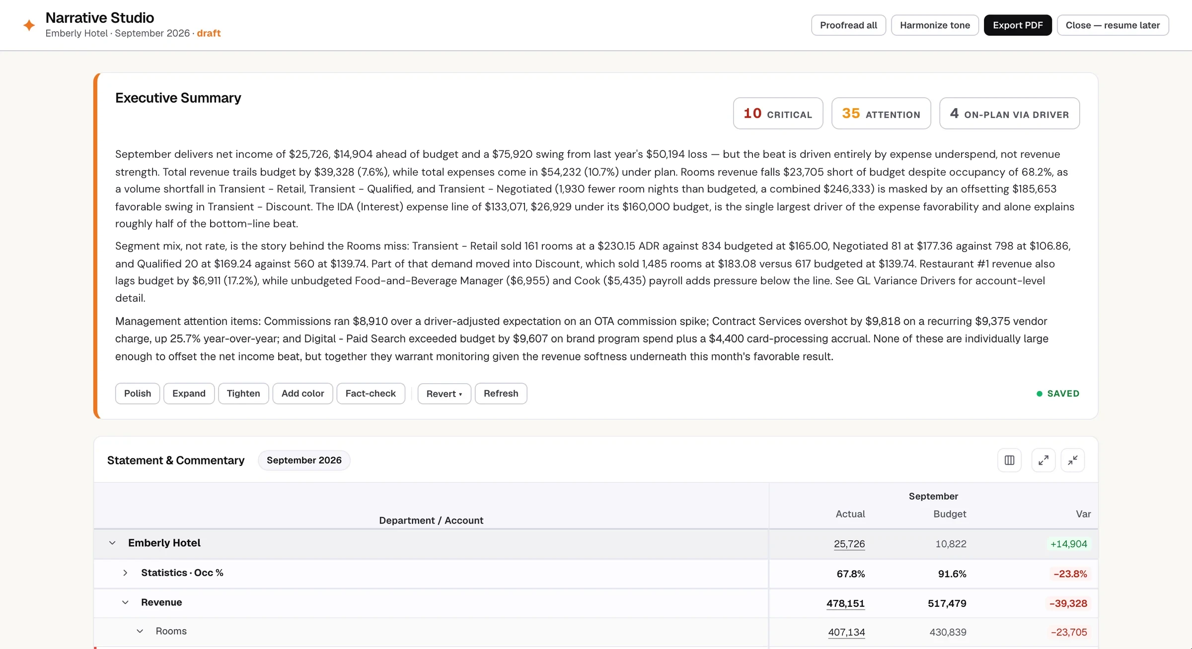This screenshot has height=649, width=1192.
Task: Click the Add color button
Action: click(302, 393)
